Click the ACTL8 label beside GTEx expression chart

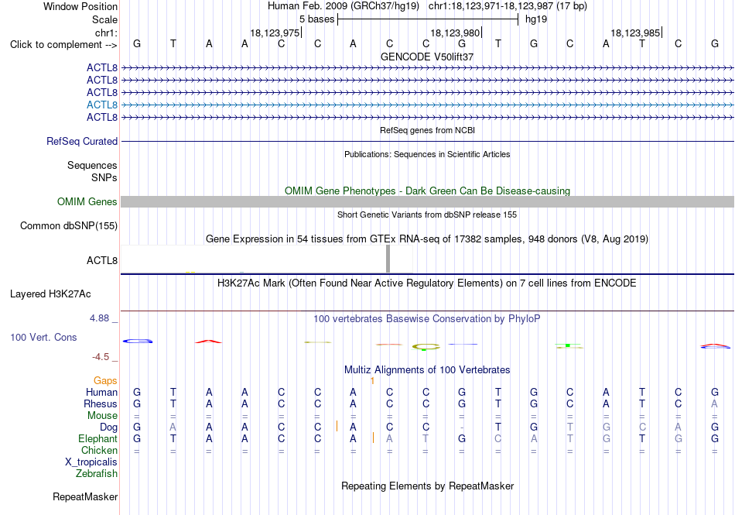click(x=101, y=260)
